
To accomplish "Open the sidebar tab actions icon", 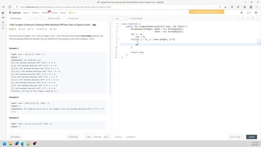I will point(3,13).
